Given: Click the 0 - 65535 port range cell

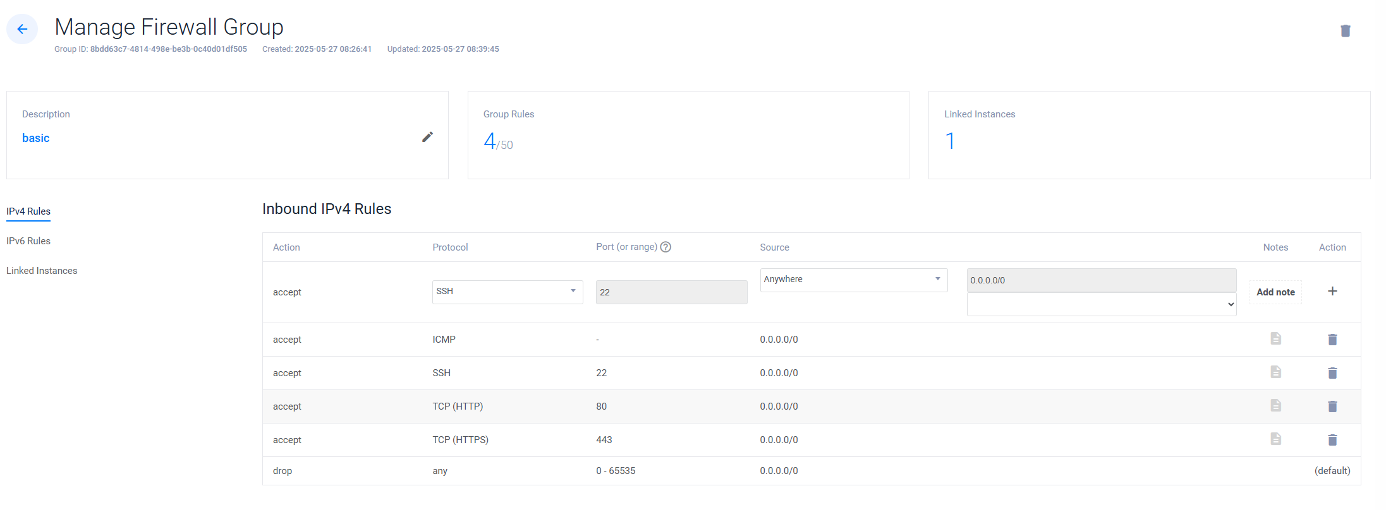Looking at the screenshot, I should (x=616, y=471).
